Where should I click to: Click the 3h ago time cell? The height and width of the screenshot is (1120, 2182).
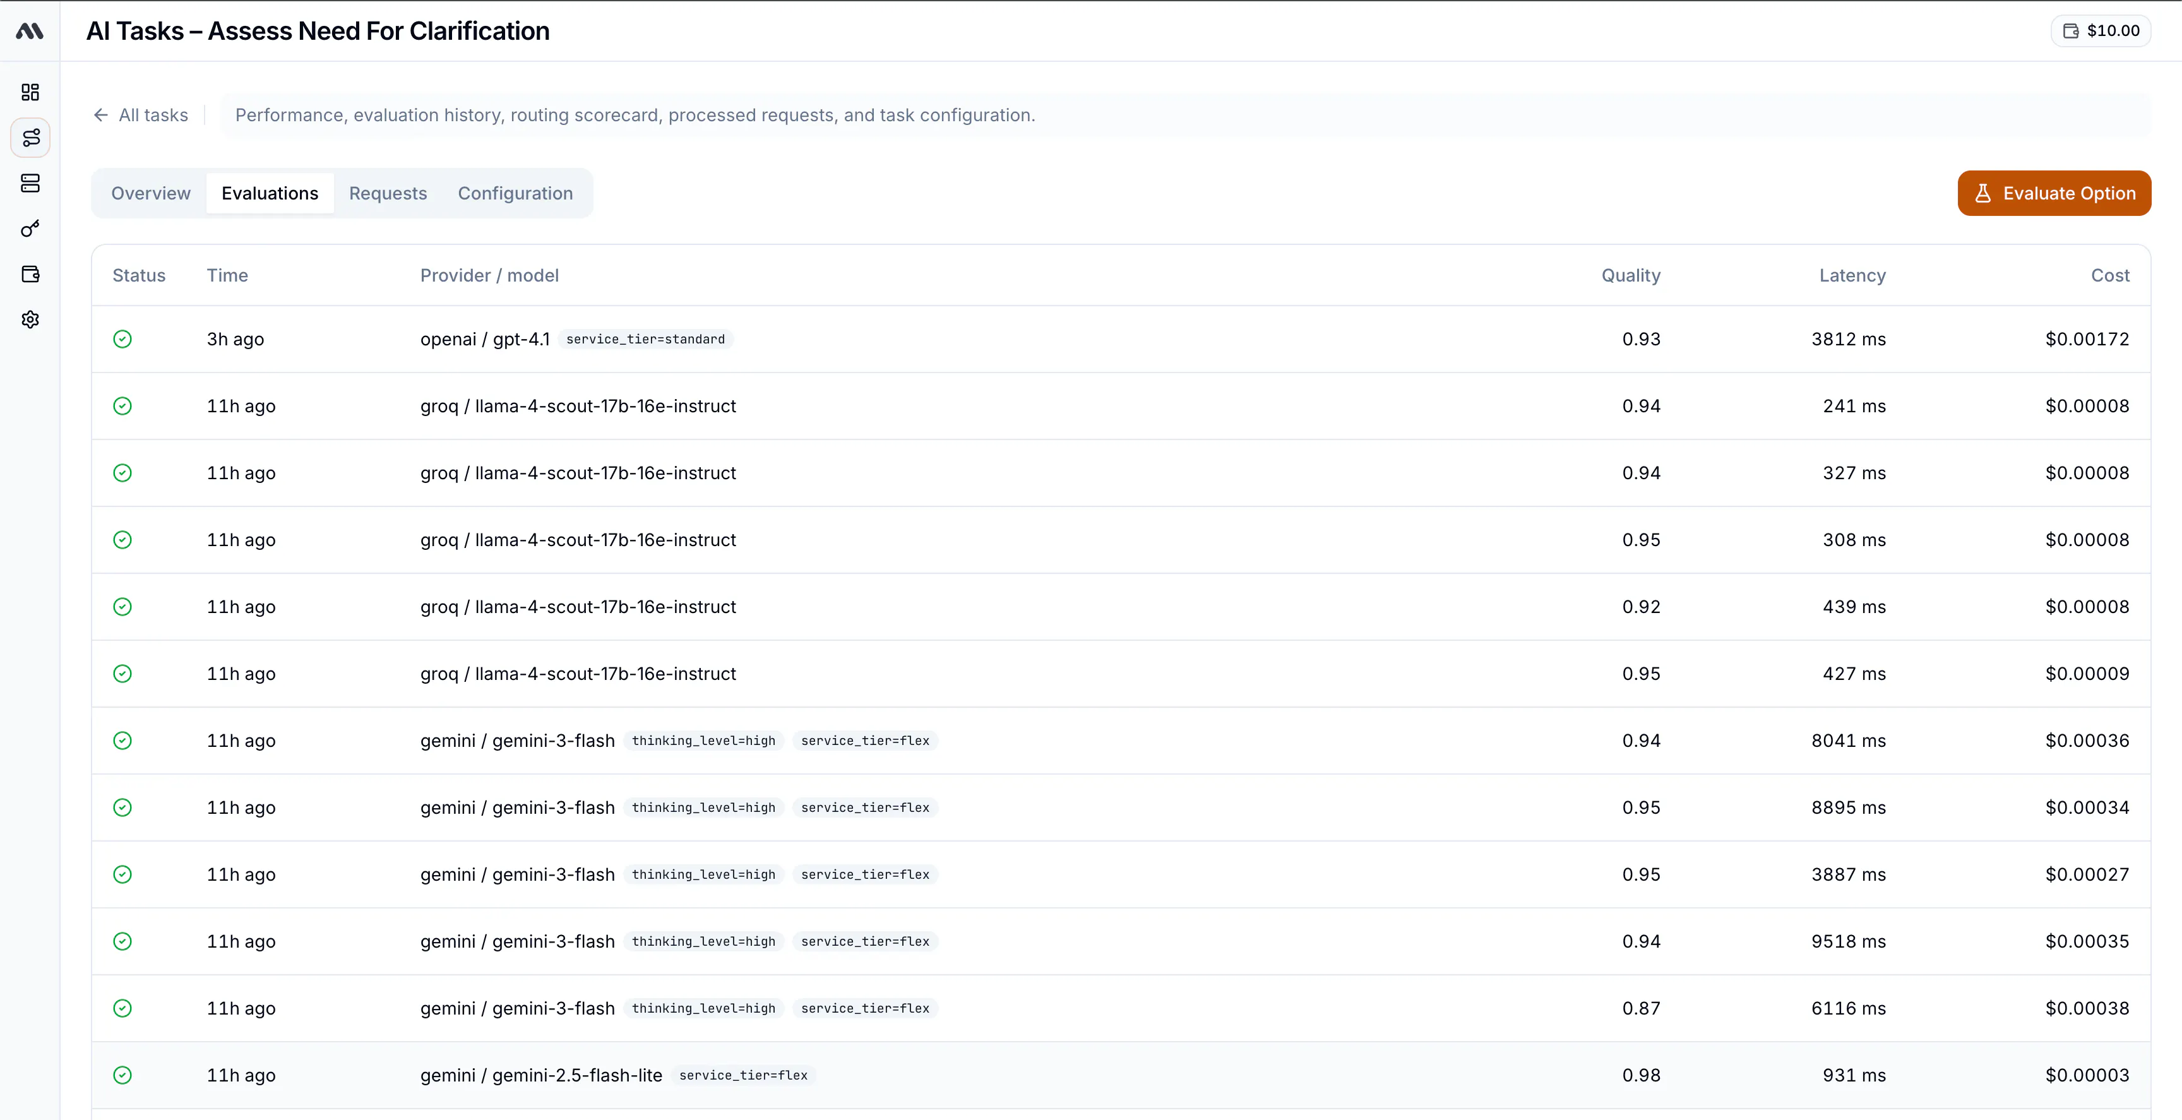[235, 339]
